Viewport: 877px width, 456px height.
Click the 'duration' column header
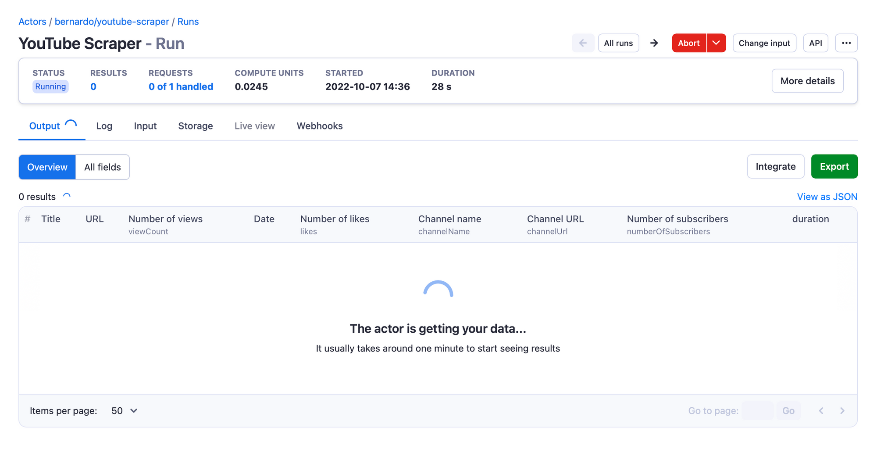point(810,219)
